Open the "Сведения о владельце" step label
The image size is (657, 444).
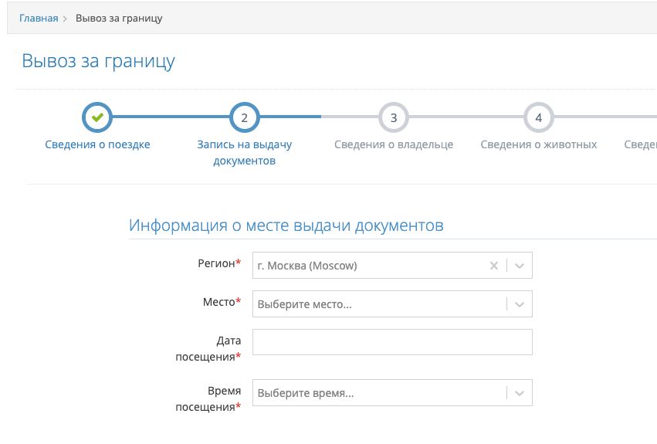pos(393,144)
